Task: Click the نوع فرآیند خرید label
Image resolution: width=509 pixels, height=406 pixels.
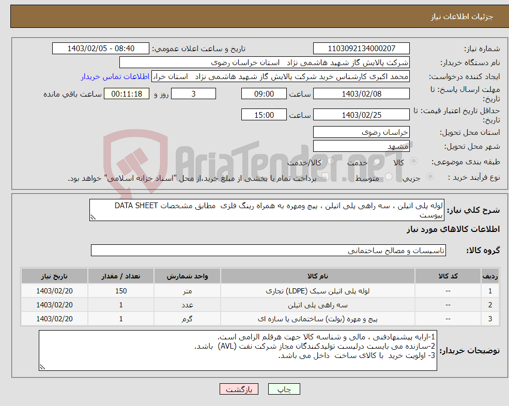Action: tap(474, 177)
